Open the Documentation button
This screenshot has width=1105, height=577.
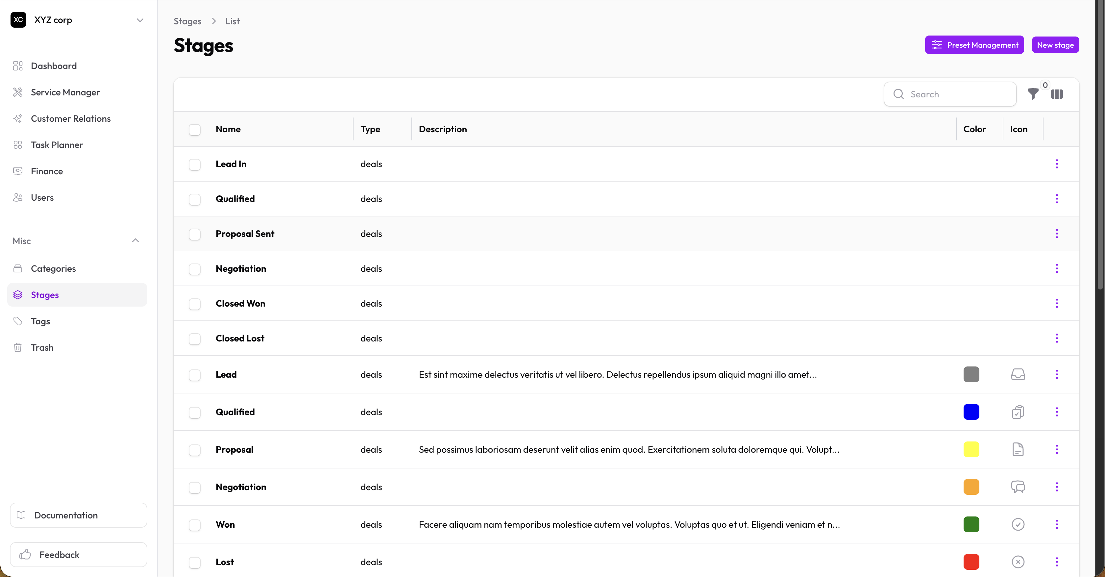[79, 515]
